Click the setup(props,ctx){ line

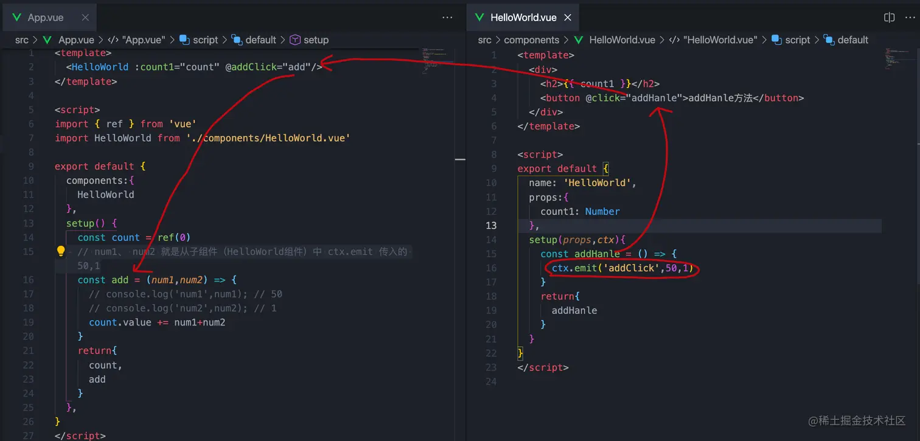coord(577,240)
